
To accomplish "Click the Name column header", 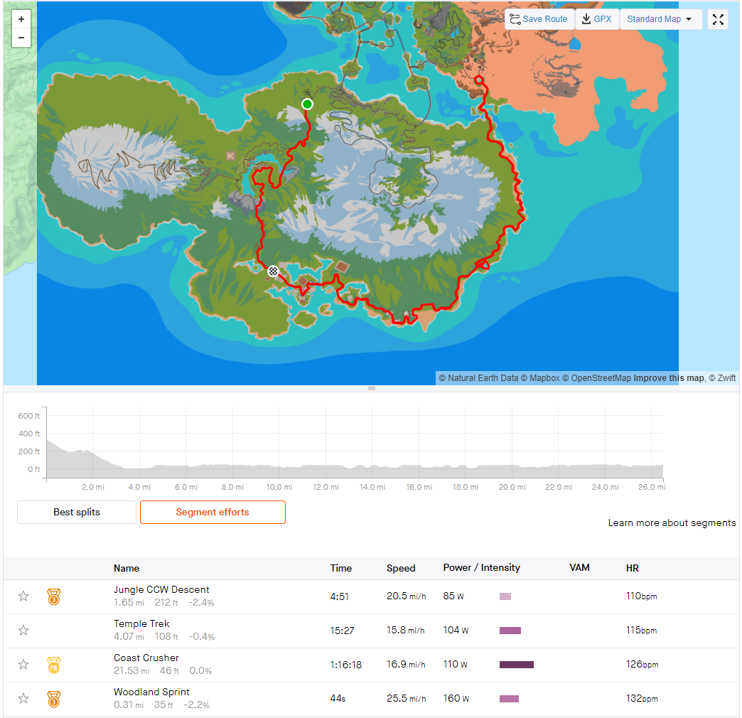I will pos(127,568).
